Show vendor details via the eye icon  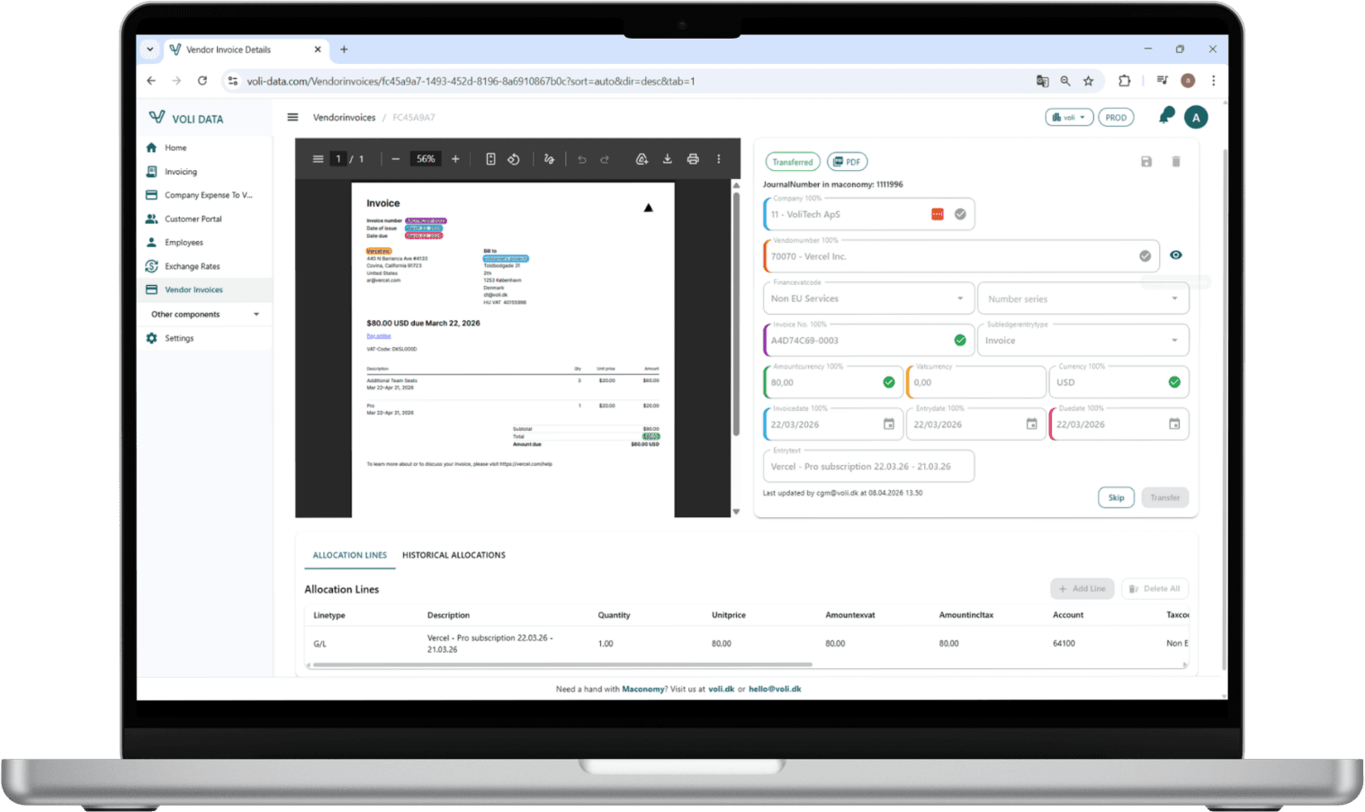click(1175, 255)
